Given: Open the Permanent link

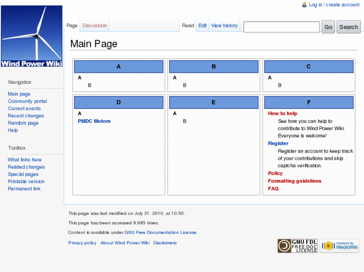Looking at the screenshot, I should (x=24, y=189).
